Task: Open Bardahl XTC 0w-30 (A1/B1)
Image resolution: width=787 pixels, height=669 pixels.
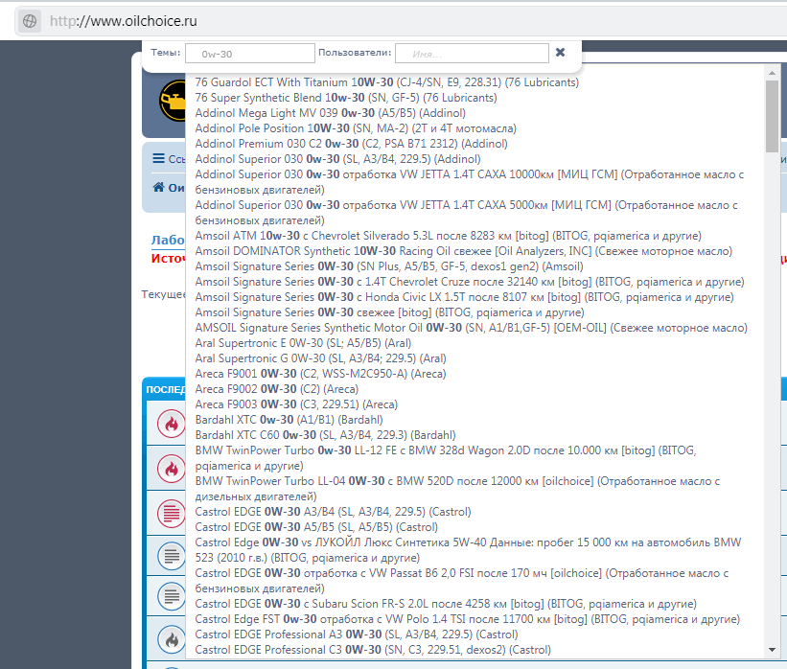Action: 289,420
